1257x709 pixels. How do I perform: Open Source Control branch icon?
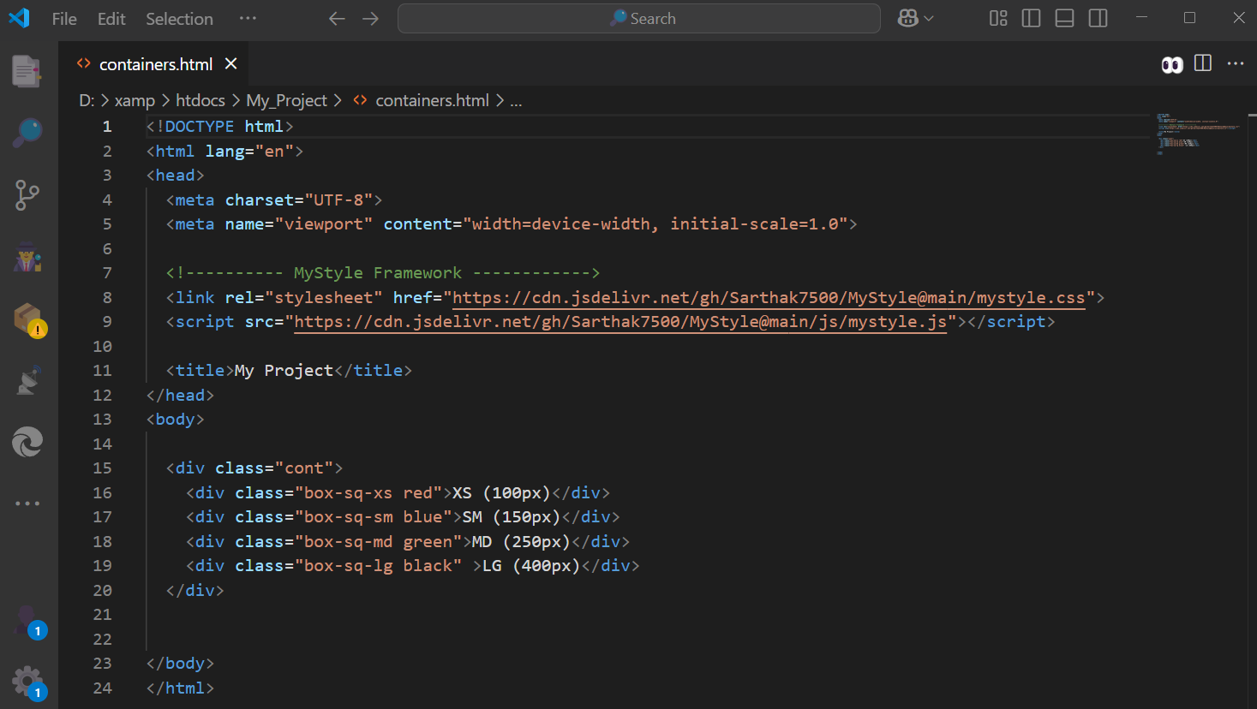pos(27,195)
